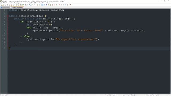Viewport: 171px width, 96px height.
Task: Click the Save Recorded Macro icon
Action: [x=68, y=5]
